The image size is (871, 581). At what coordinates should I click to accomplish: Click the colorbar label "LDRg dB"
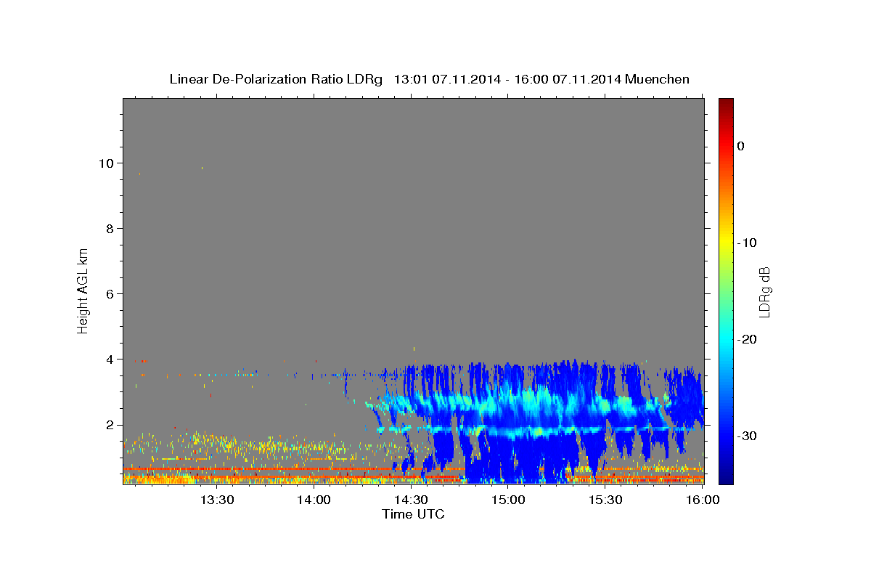point(764,292)
